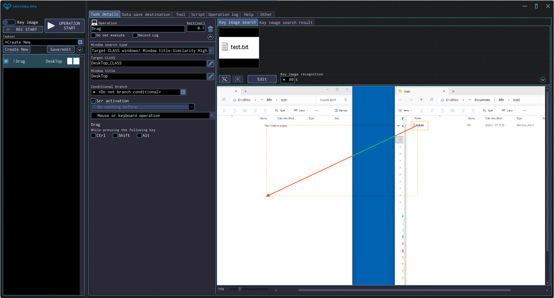Enable the Do not execute checkbox

93,35
